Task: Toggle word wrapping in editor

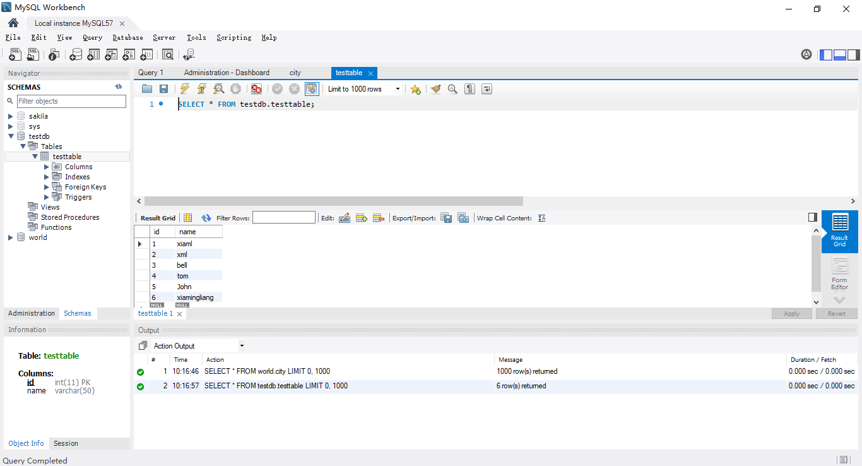Action: point(487,89)
